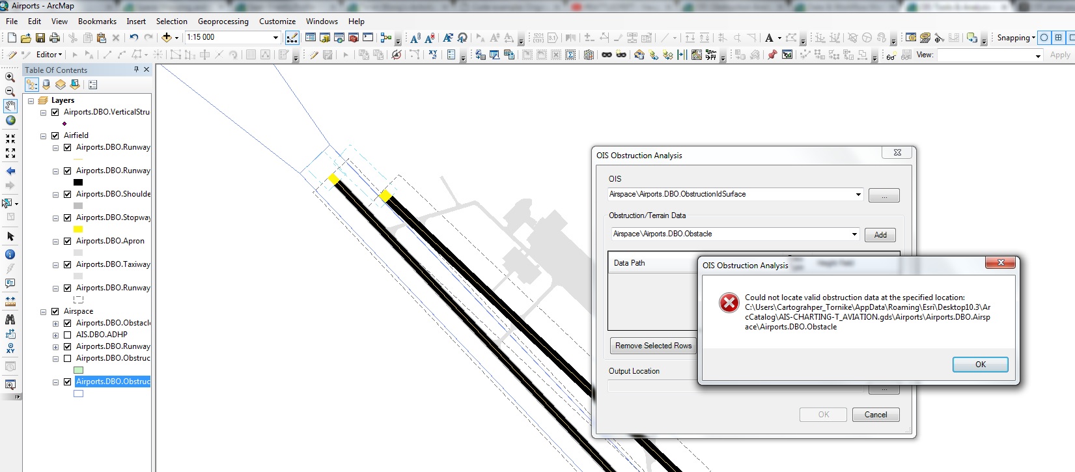1075x472 pixels.
Task: Open the Geoprocessing menu
Action: tap(223, 21)
